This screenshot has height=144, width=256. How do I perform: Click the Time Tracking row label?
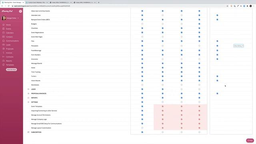[36, 72]
